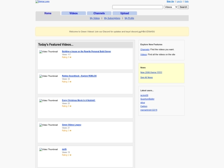
Task: Open the 'earth' video link
Action: click(64, 149)
